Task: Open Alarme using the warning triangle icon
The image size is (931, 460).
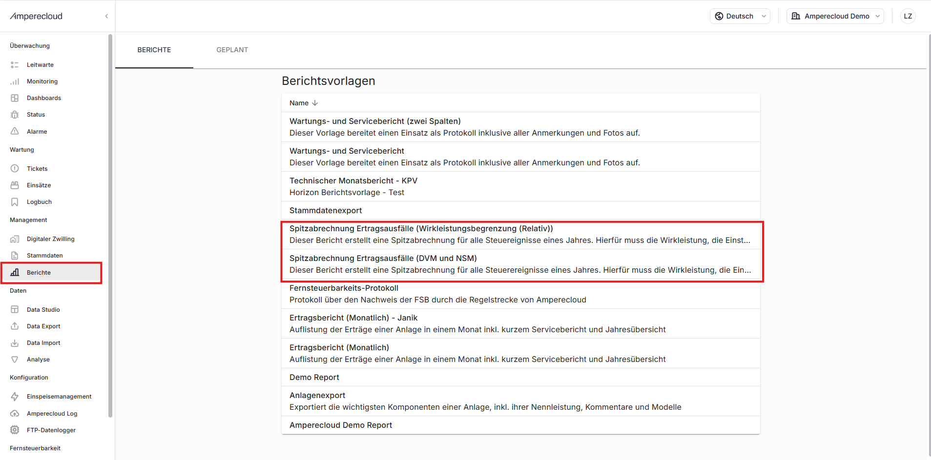Action: pos(15,131)
